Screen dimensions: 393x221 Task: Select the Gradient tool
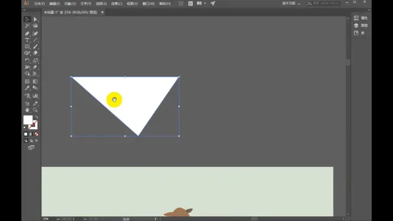click(35, 81)
